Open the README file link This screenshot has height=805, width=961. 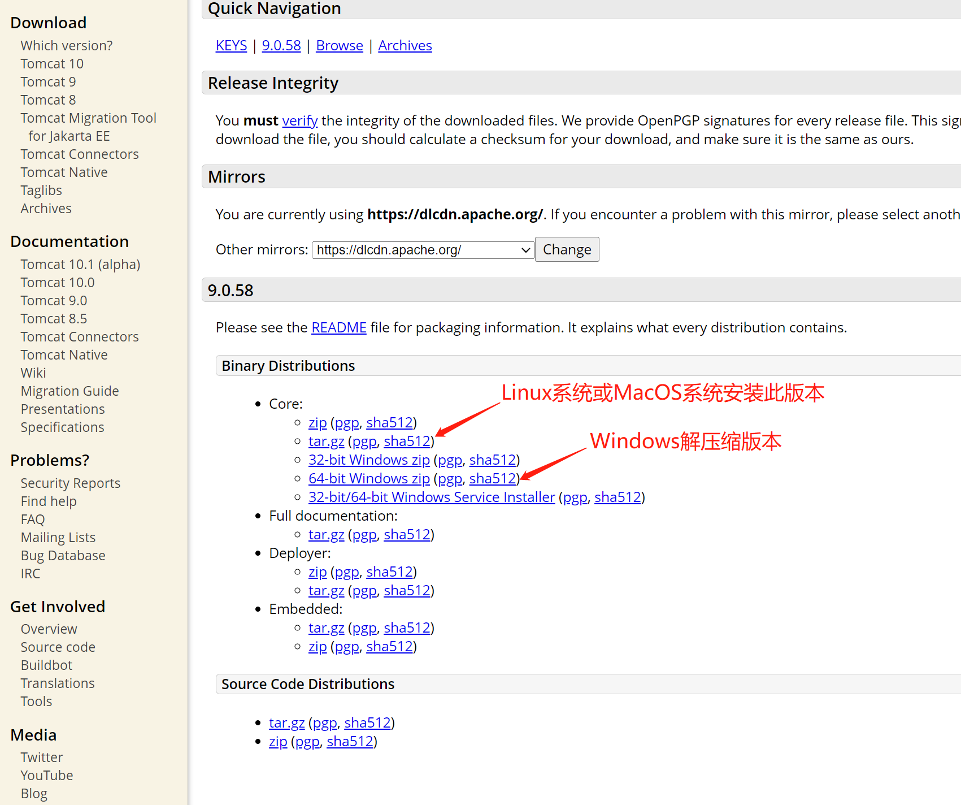click(339, 328)
